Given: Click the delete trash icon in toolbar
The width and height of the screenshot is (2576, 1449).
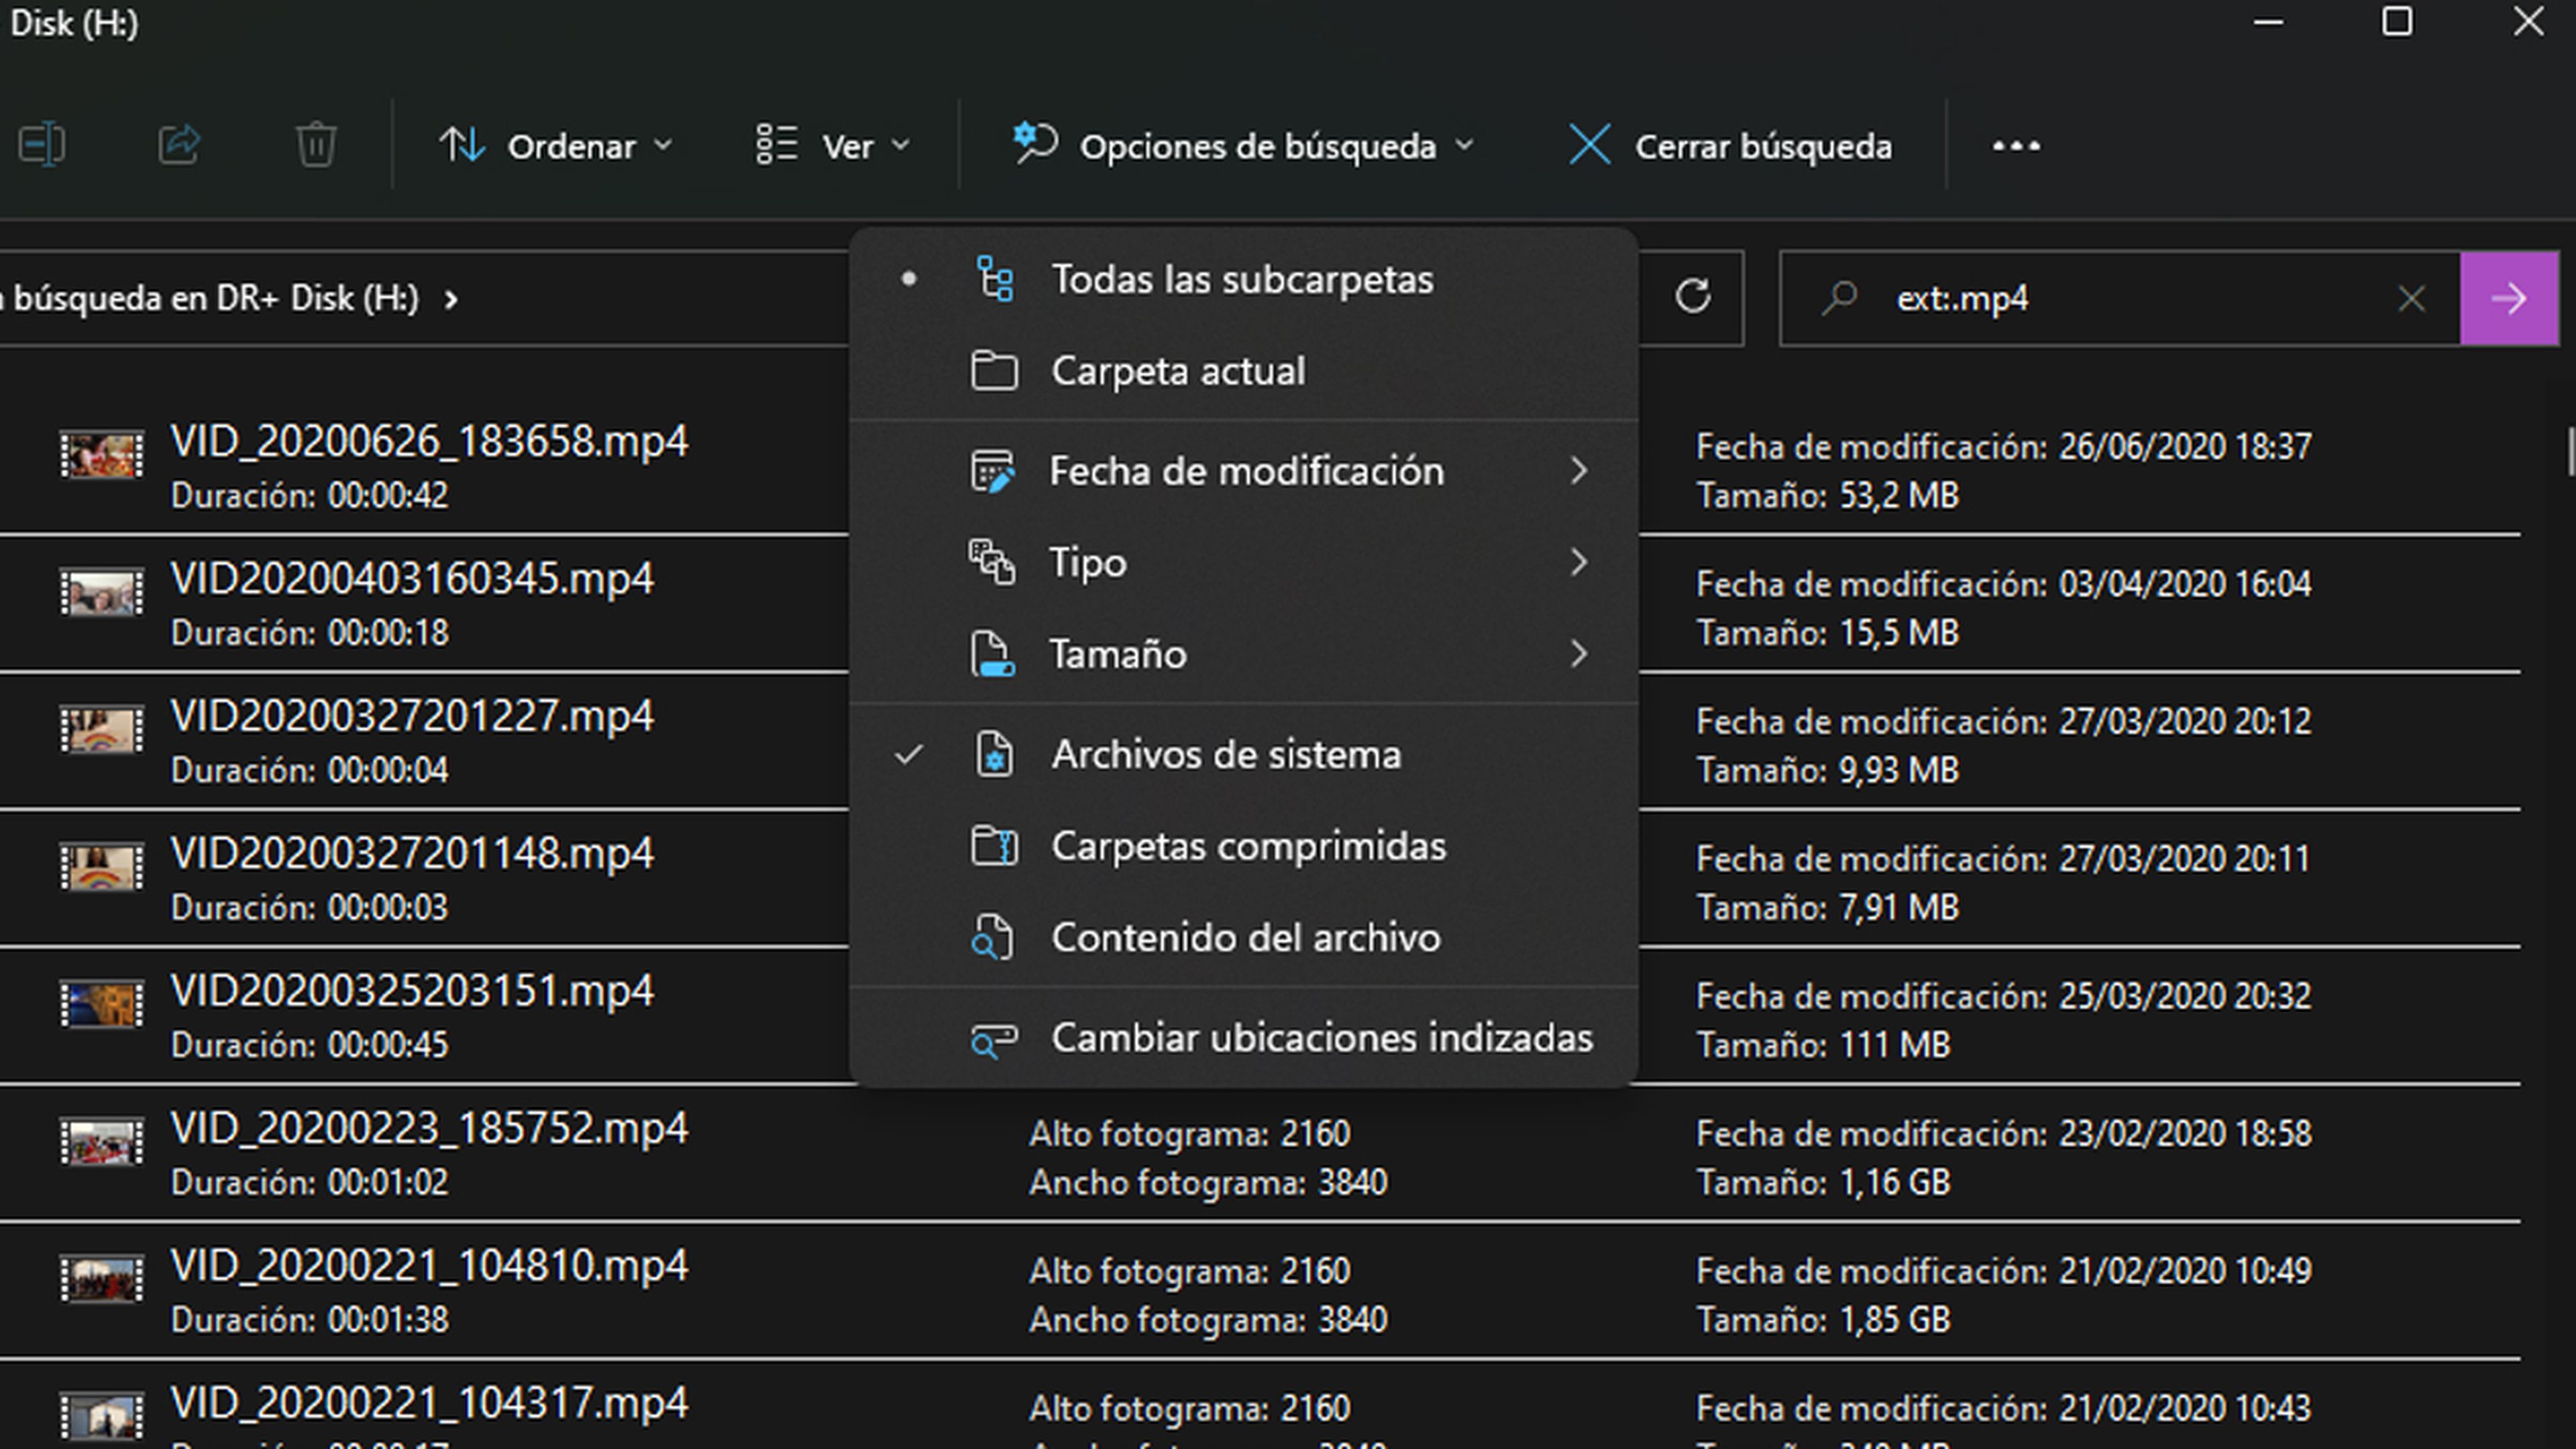Looking at the screenshot, I should tap(316, 145).
